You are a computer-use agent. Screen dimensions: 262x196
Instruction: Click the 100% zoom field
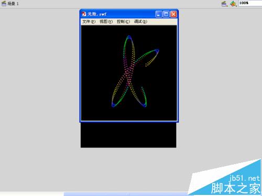tap(250, 3)
